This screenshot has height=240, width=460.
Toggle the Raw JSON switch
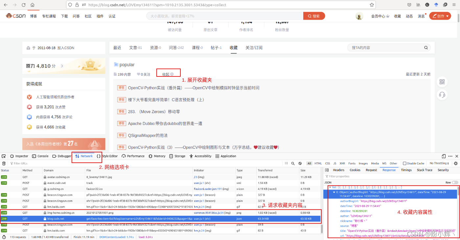coord(455,182)
